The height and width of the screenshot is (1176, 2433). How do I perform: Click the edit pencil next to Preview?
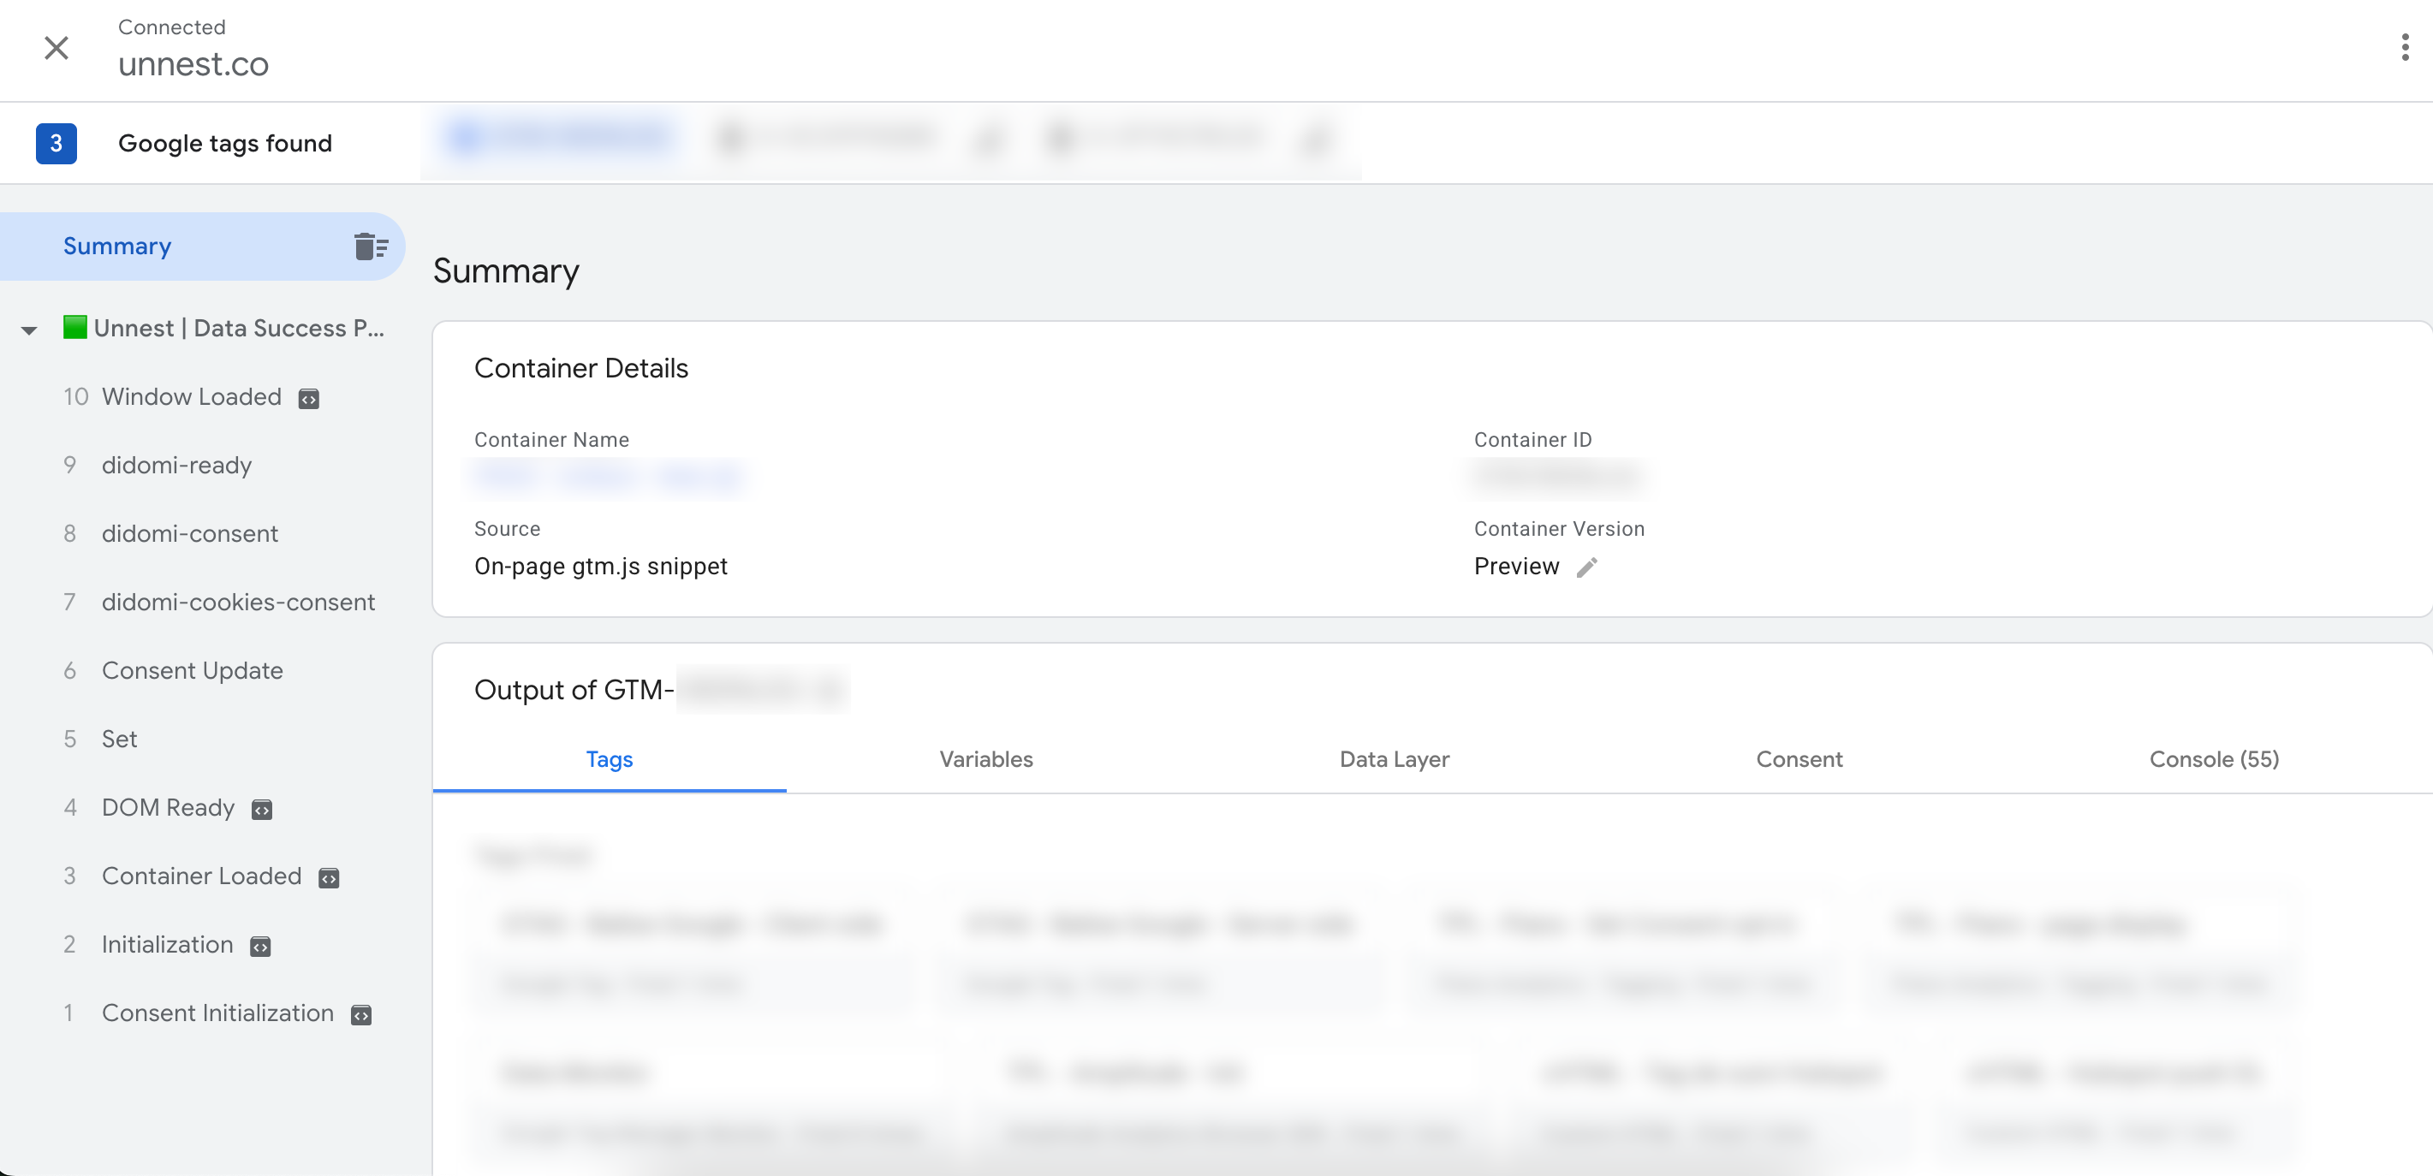pyautogui.click(x=1586, y=567)
